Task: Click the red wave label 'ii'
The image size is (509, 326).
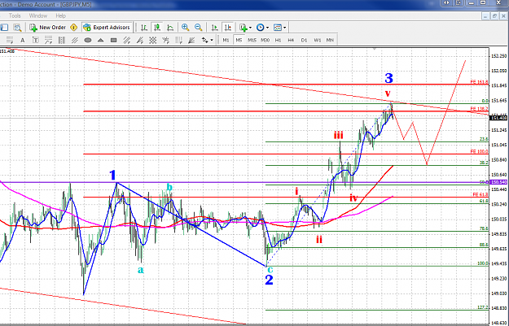Action: coord(319,240)
